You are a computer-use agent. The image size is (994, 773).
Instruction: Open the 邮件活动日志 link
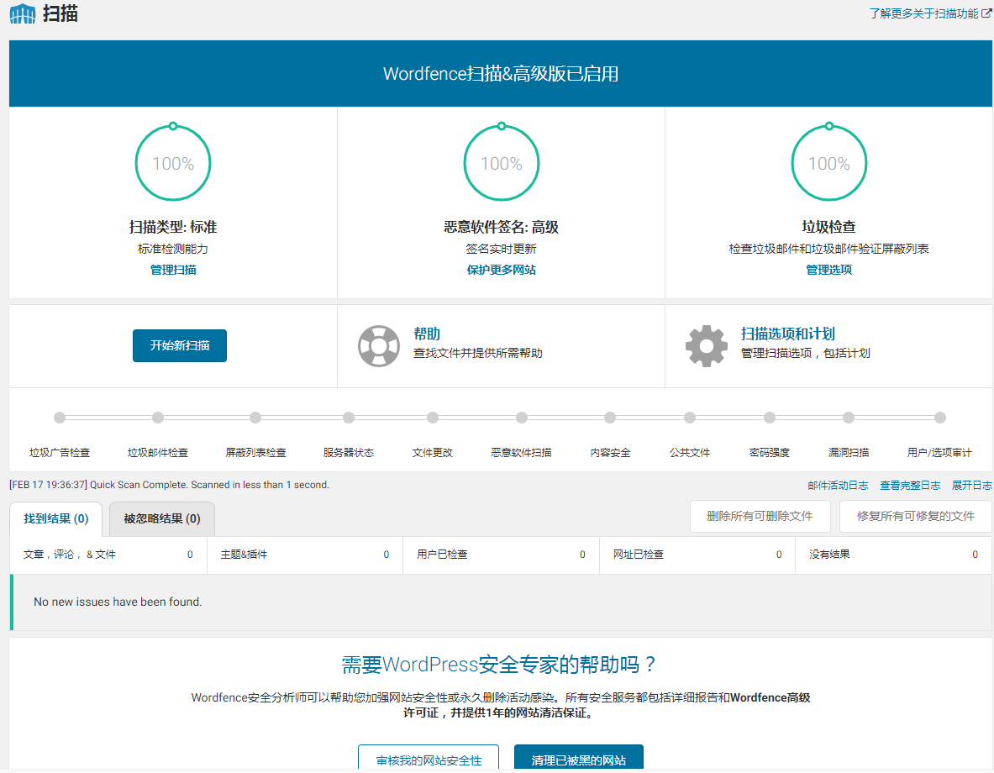pyautogui.click(x=838, y=485)
